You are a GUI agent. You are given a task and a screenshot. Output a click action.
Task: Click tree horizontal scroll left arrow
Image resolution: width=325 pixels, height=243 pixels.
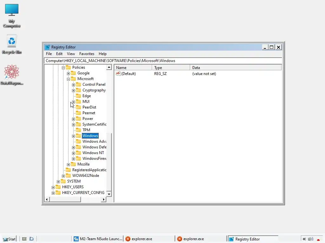pyautogui.click(x=47, y=199)
